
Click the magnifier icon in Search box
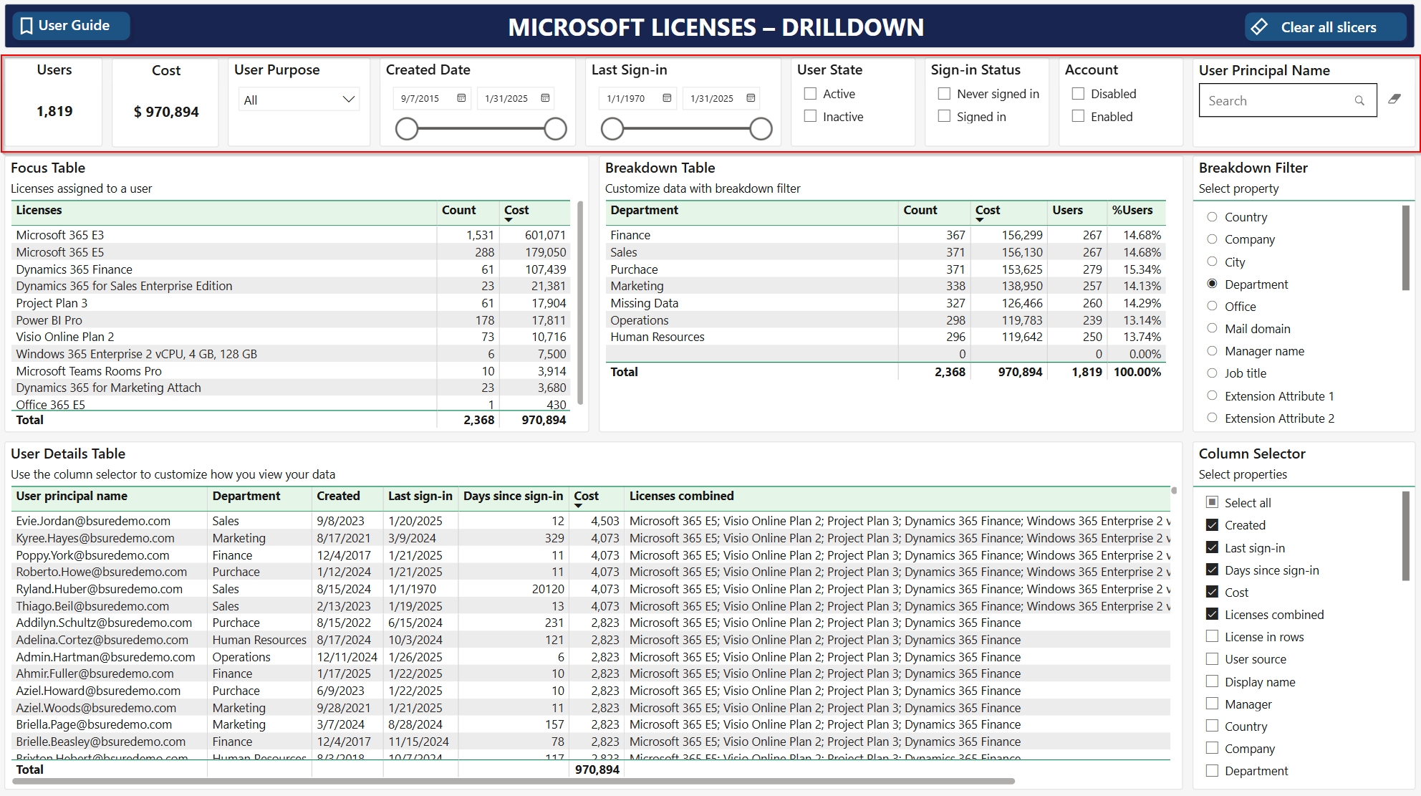[x=1359, y=101]
